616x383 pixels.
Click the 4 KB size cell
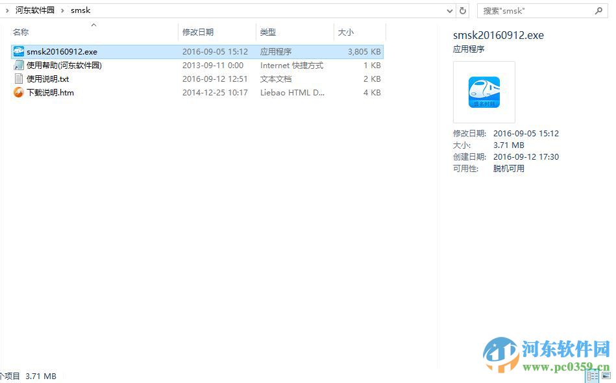[372, 93]
